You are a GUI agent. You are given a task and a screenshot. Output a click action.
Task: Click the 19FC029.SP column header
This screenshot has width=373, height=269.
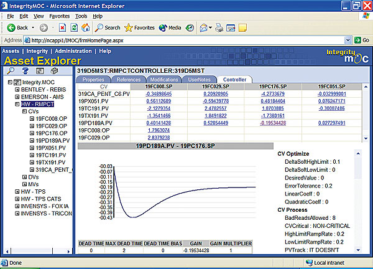tap(216, 87)
